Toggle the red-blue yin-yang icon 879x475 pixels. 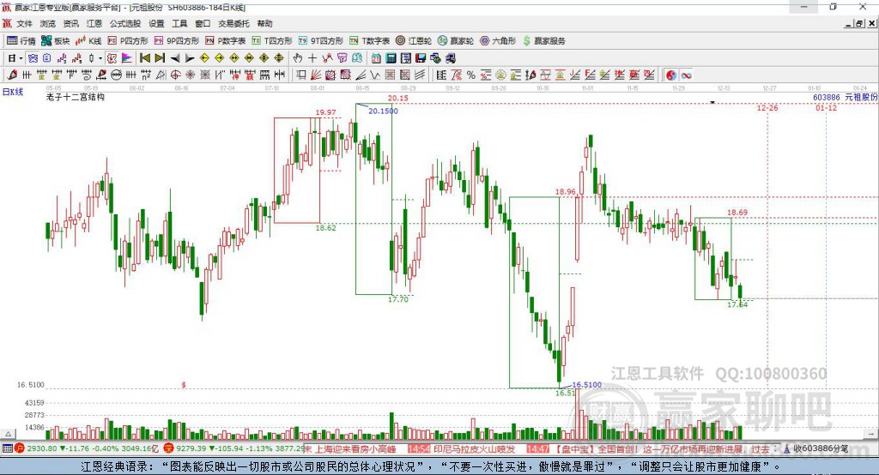click(671, 75)
